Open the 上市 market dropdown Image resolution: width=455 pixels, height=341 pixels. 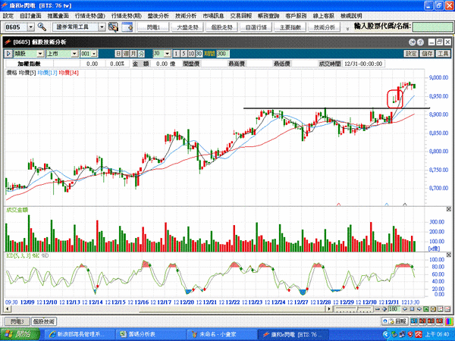(x=74, y=54)
